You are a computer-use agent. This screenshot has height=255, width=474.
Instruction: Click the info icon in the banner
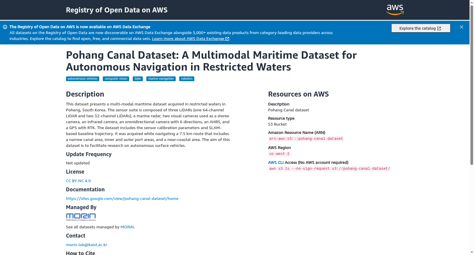pyautogui.click(x=5, y=27)
